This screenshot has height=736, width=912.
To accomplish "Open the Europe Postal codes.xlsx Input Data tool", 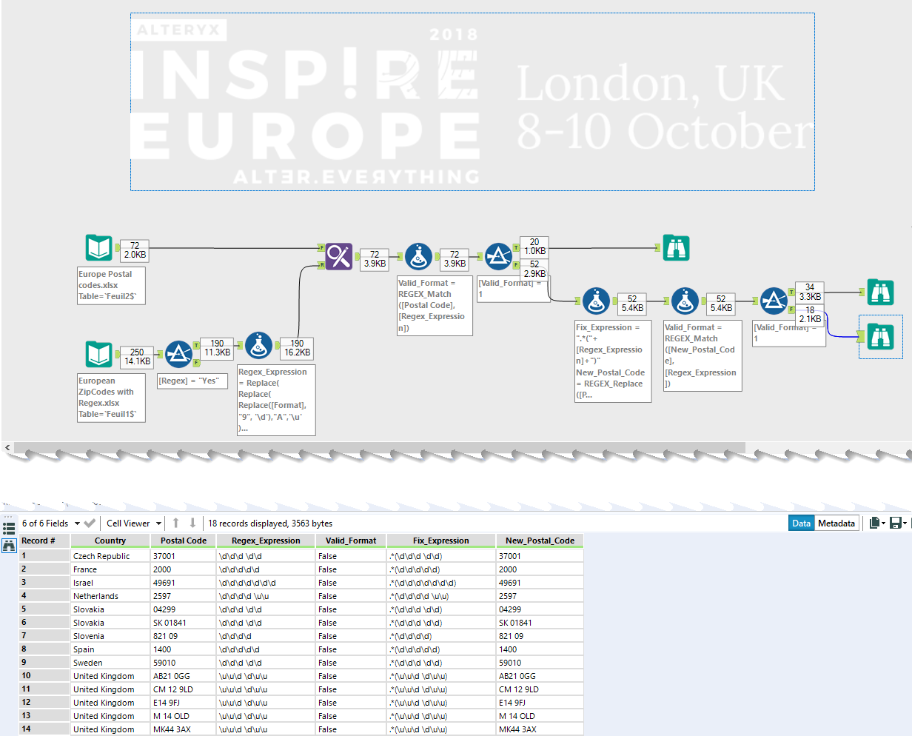I will click(x=97, y=249).
